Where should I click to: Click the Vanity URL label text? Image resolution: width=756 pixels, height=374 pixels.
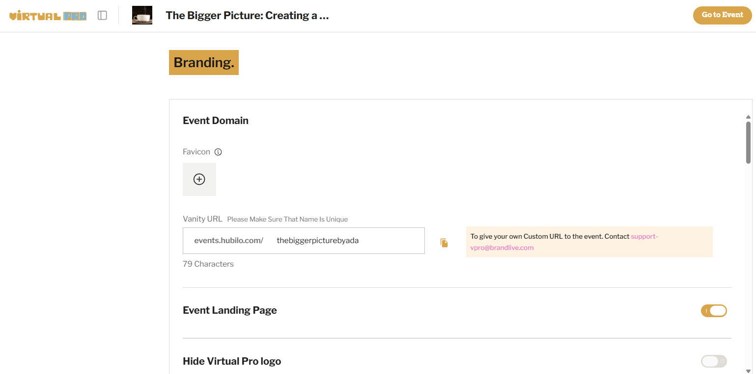click(x=202, y=219)
